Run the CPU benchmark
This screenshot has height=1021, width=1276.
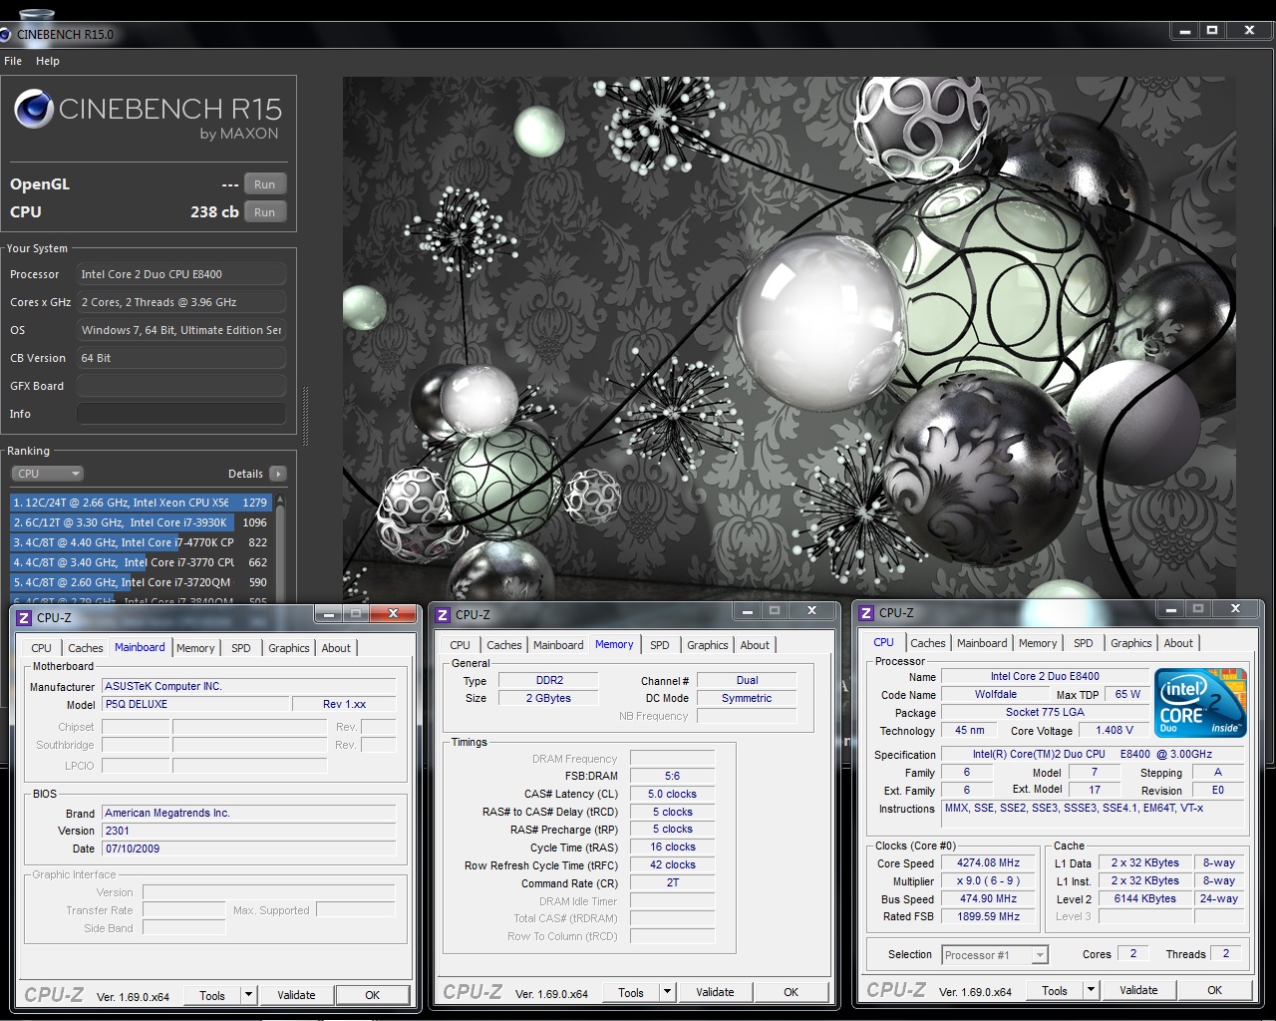(x=264, y=212)
